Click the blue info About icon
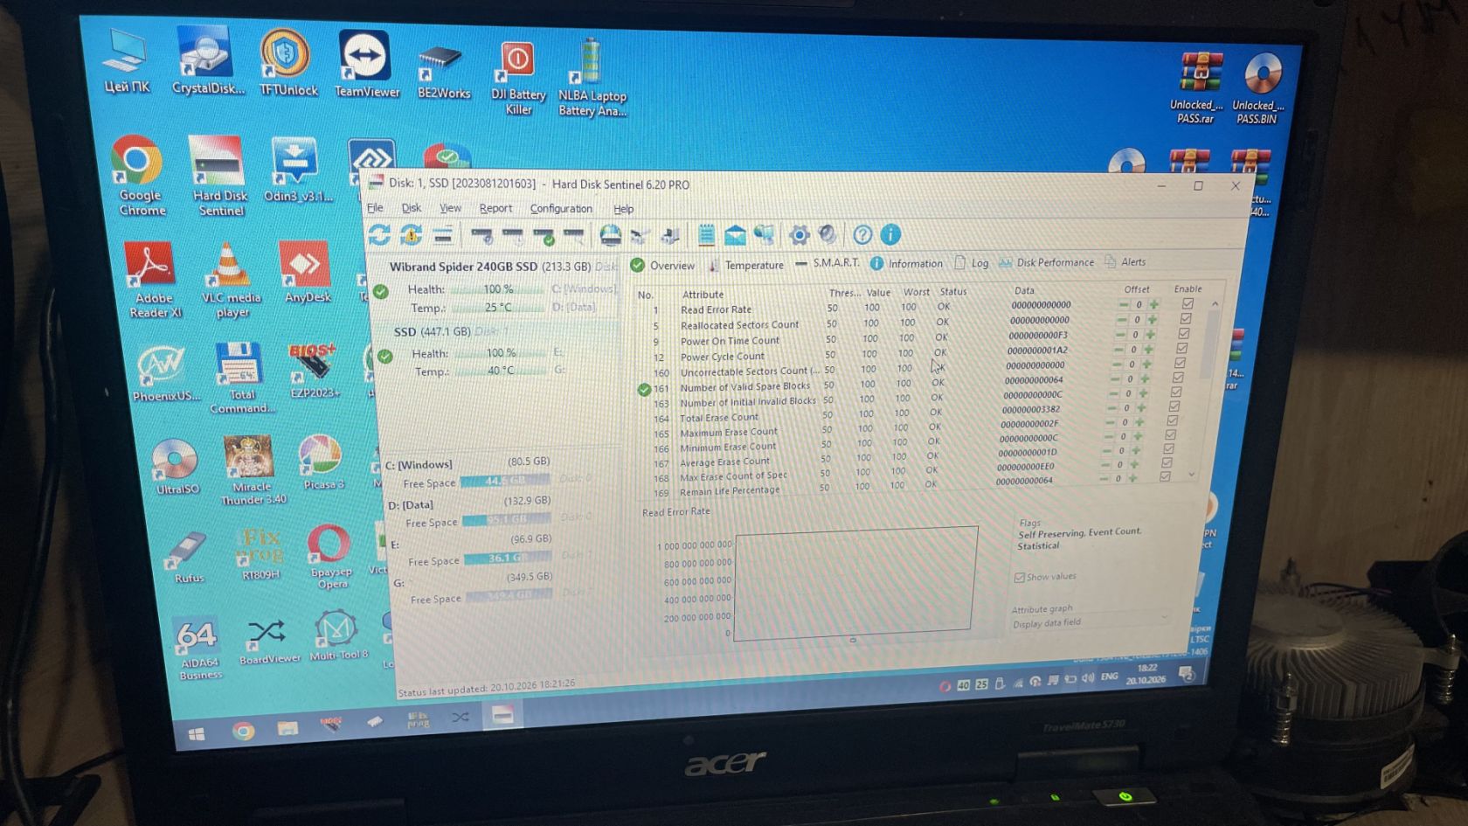Image resolution: width=1468 pixels, height=826 pixels. click(x=890, y=234)
